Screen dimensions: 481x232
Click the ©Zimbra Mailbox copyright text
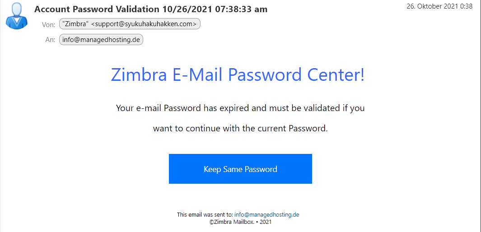click(x=232, y=222)
